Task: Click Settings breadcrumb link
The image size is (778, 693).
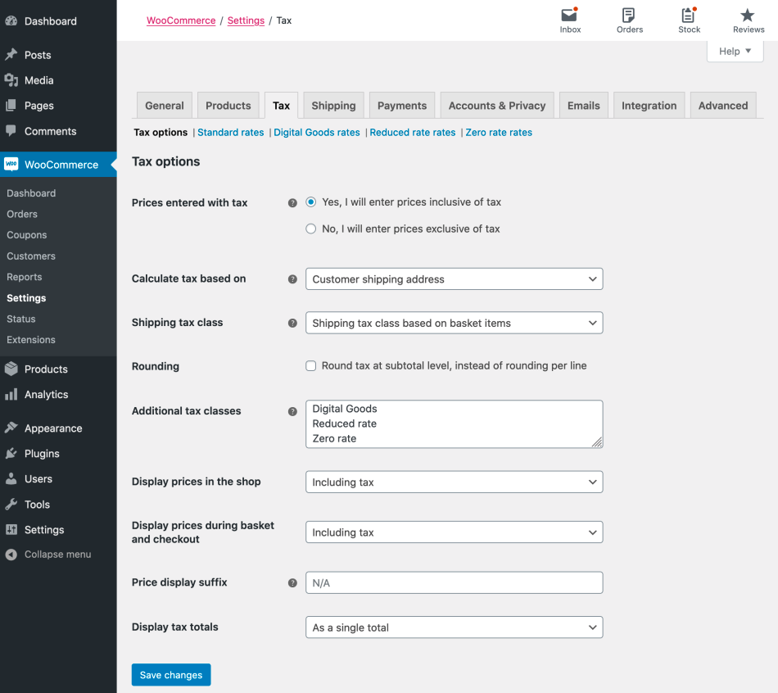Action: pos(246,20)
